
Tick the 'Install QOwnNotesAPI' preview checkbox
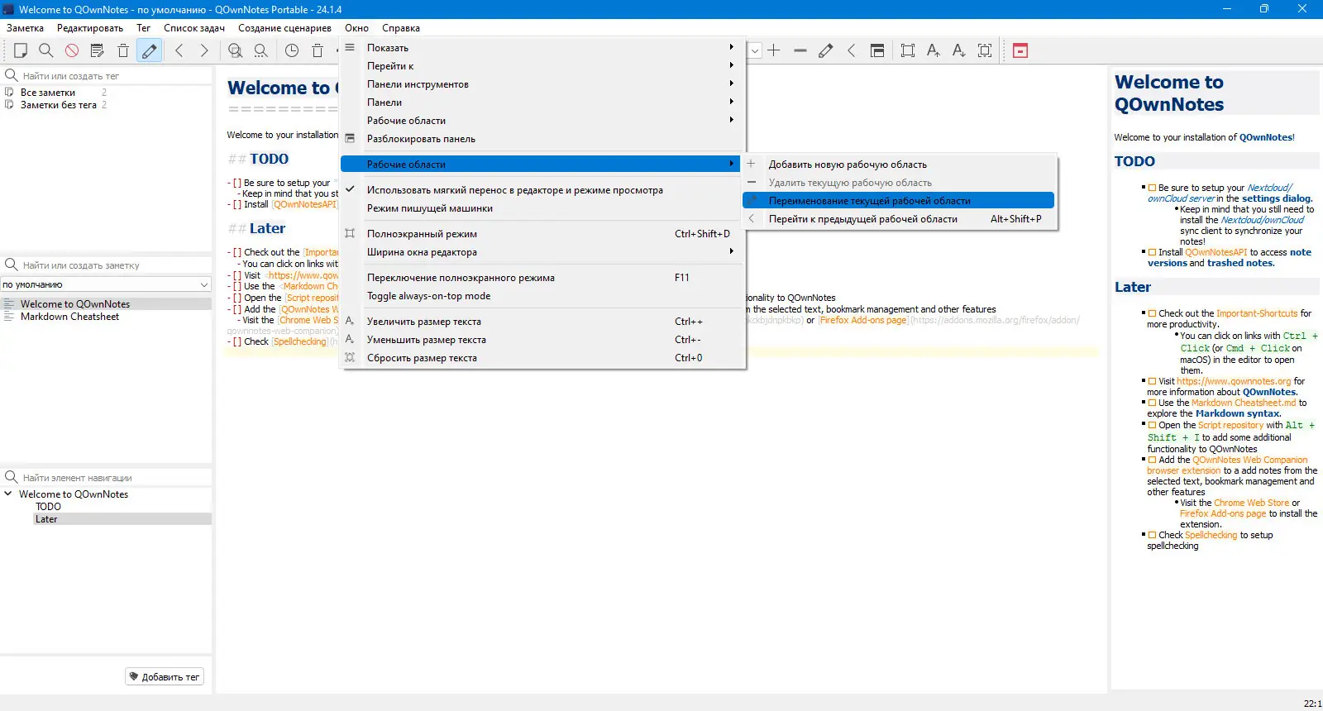point(1152,252)
